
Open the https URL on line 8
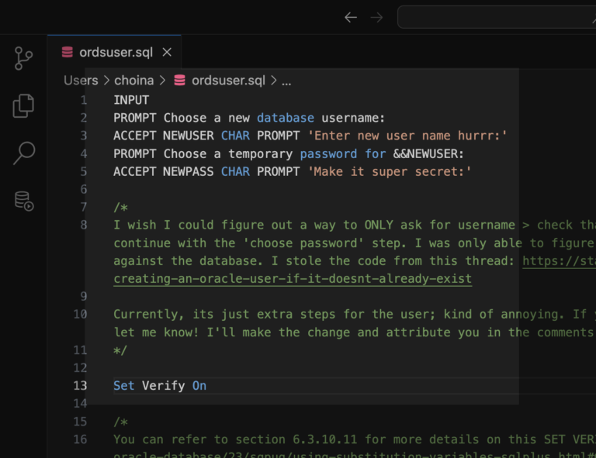(558, 260)
